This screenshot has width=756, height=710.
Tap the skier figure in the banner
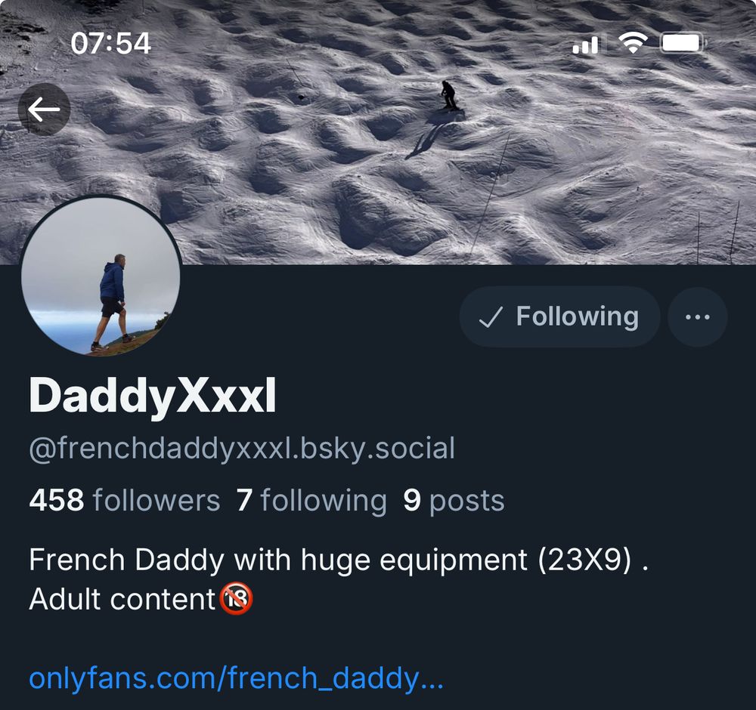point(449,95)
